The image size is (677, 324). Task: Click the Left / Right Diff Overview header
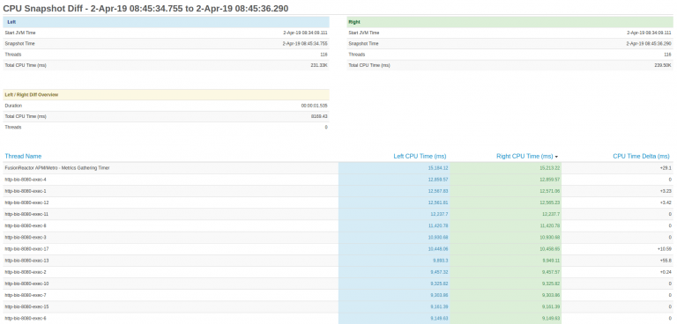click(167, 94)
